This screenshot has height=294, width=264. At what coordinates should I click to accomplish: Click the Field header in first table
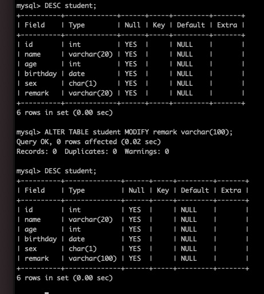tap(35, 25)
